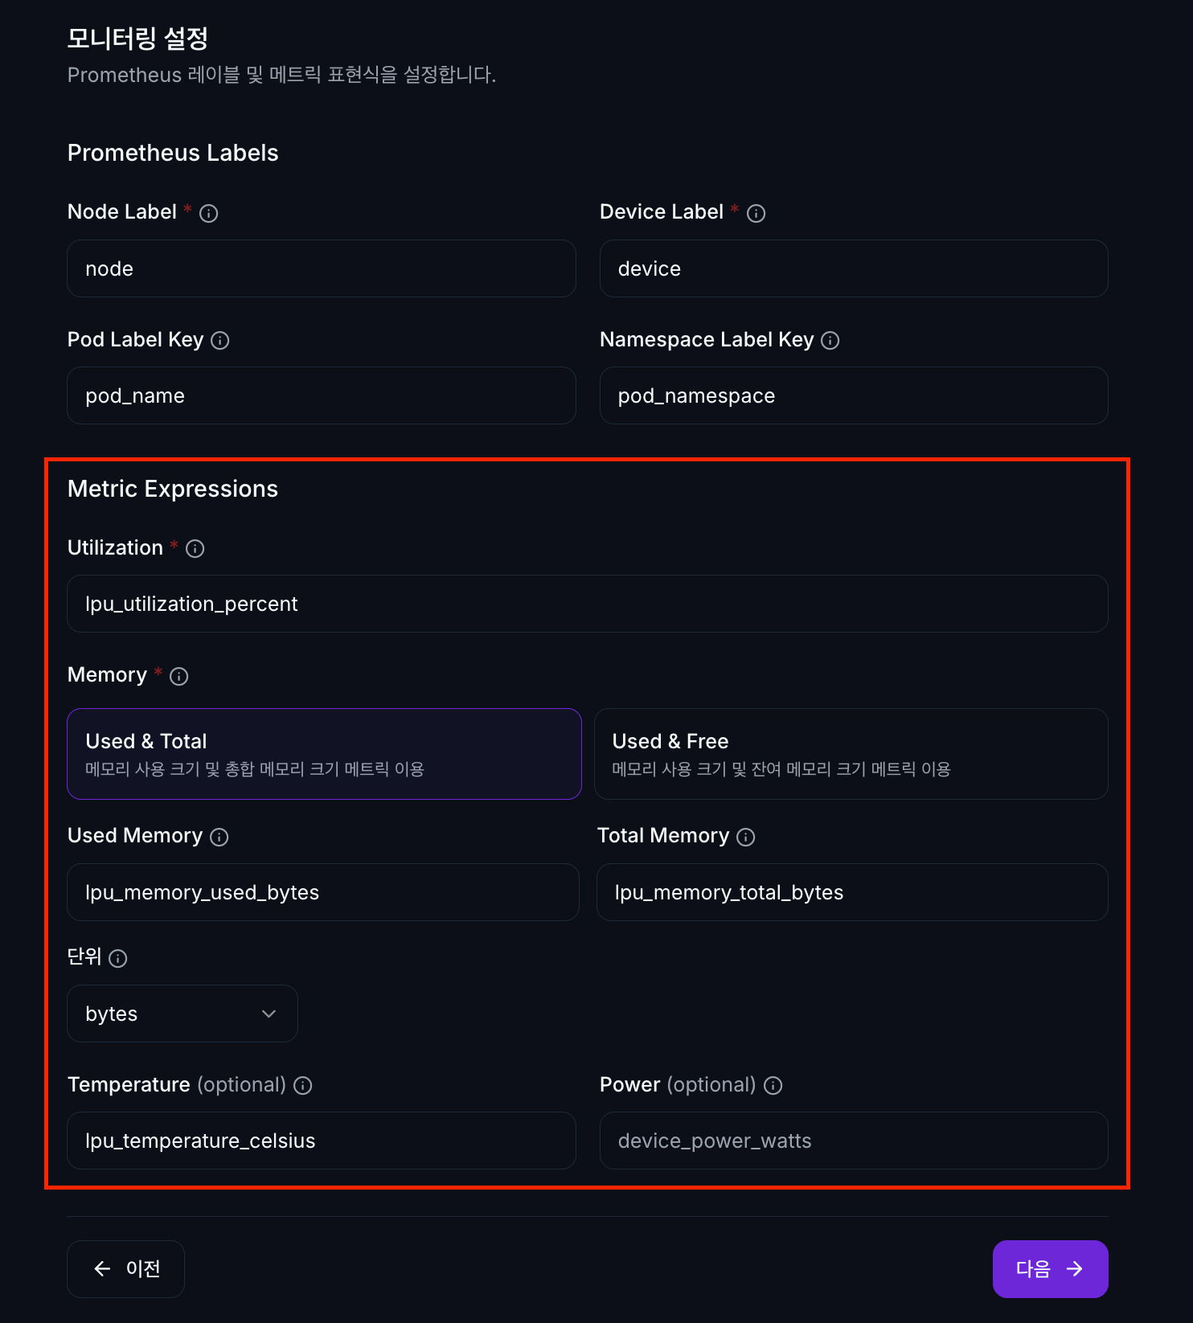Click the Pod Label Key input
1193x1323 pixels.
pyautogui.click(x=321, y=395)
